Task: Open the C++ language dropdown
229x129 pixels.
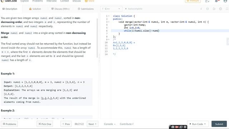Action: pyautogui.click(x=111, y=9)
